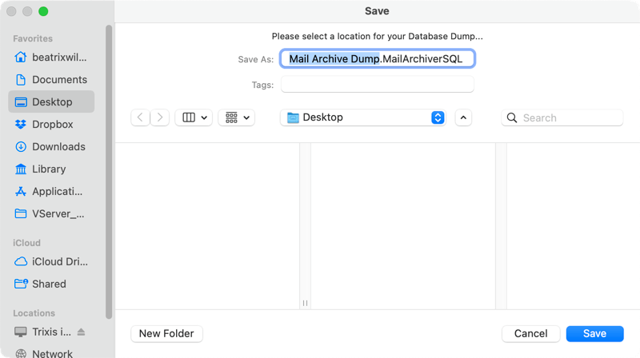Image resolution: width=640 pixels, height=358 pixels.
Task: Click the Save button
Action: point(594,333)
